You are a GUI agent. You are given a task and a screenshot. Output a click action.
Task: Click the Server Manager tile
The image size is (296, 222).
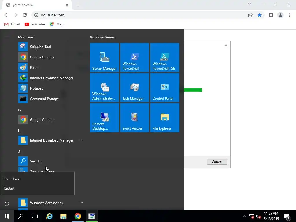(x=105, y=58)
